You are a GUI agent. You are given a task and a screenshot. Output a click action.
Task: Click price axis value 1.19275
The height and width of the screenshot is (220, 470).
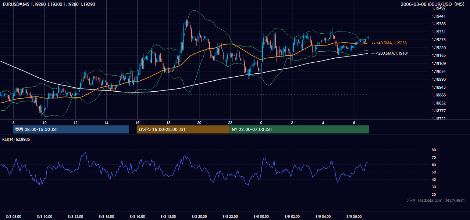[x=439, y=40]
